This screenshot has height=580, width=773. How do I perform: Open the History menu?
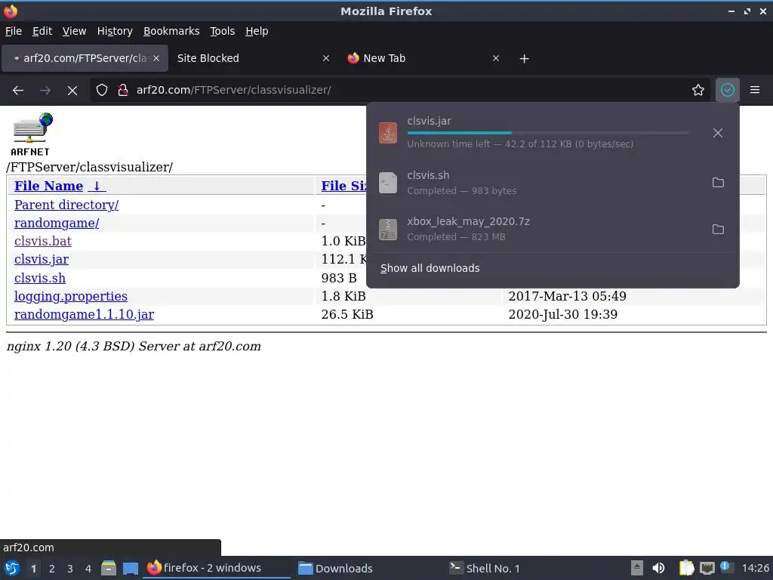115,31
